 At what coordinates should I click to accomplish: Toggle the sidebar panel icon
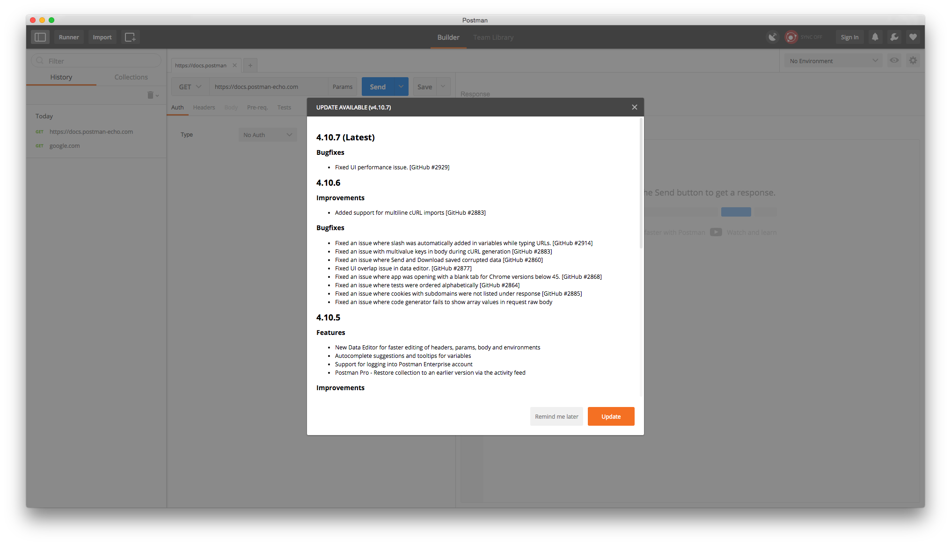(40, 37)
